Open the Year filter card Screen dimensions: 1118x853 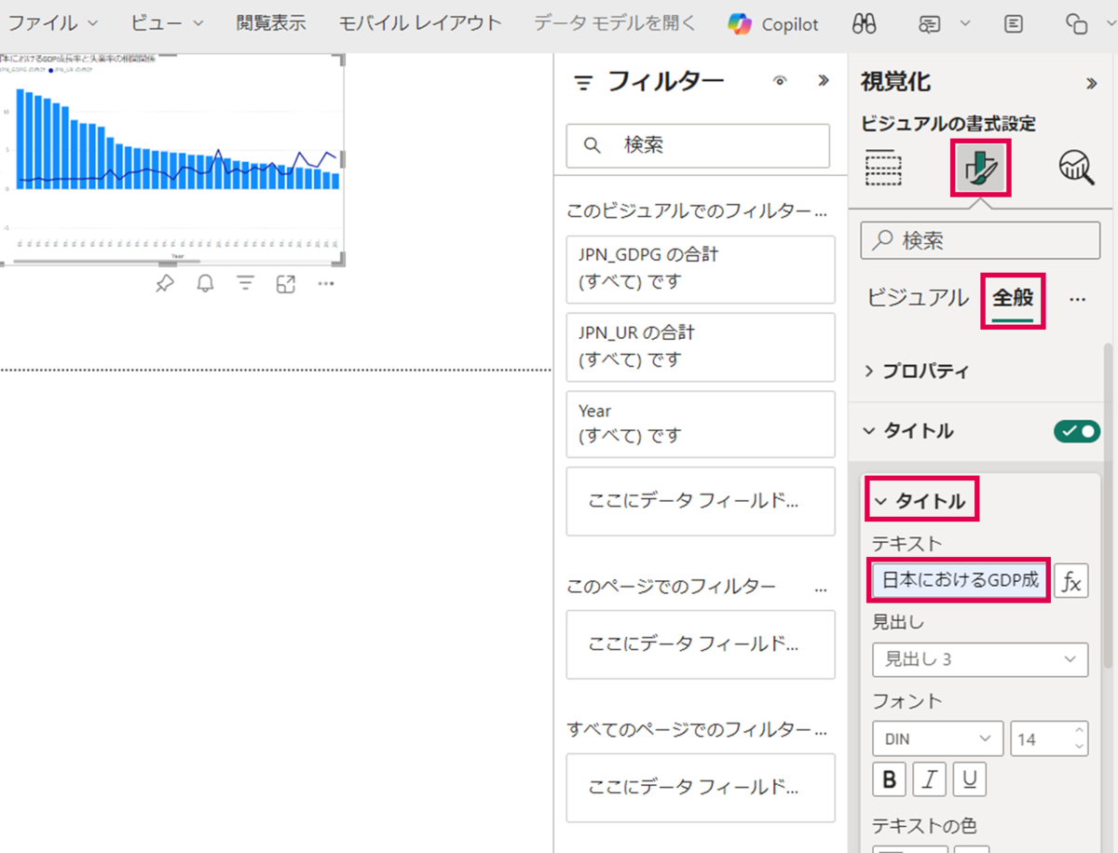click(701, 425)
